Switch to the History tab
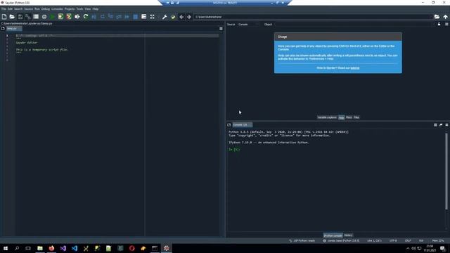 tap(348, 235)
